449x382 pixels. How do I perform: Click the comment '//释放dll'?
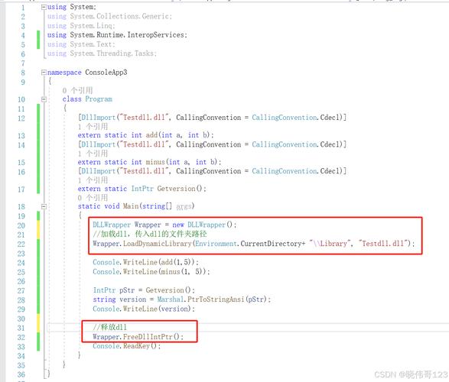point(109,327)
